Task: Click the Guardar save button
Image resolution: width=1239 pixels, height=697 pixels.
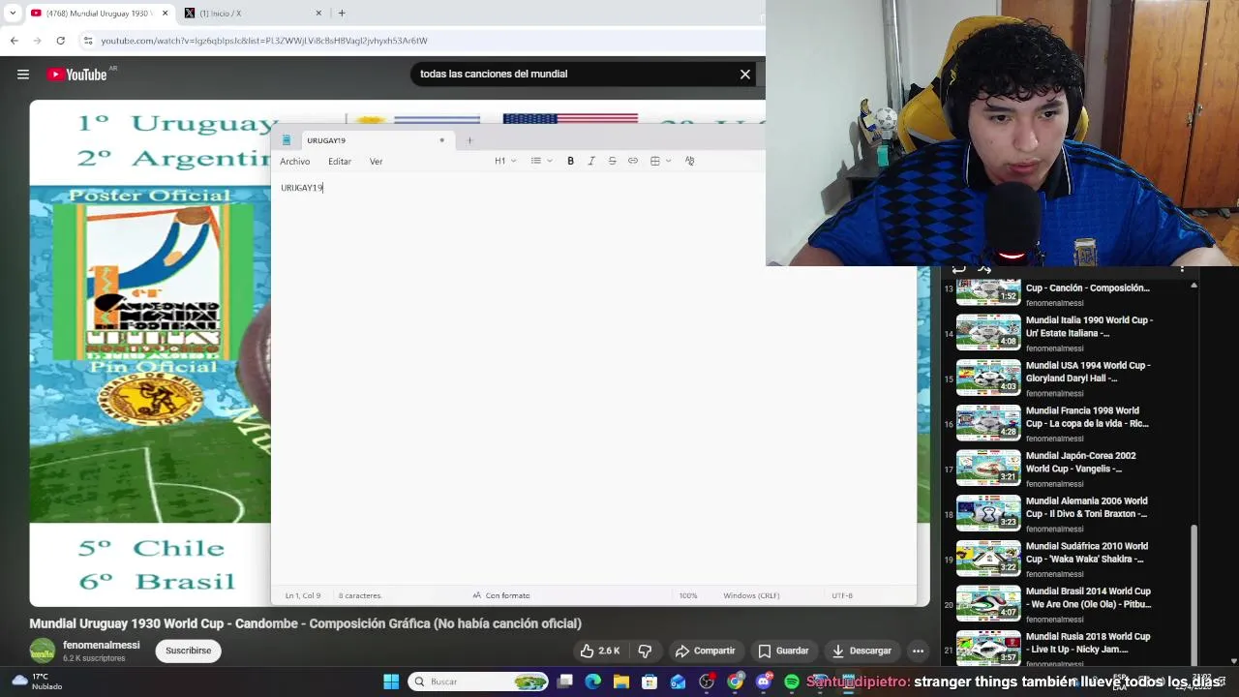Action: coord(783,651)
